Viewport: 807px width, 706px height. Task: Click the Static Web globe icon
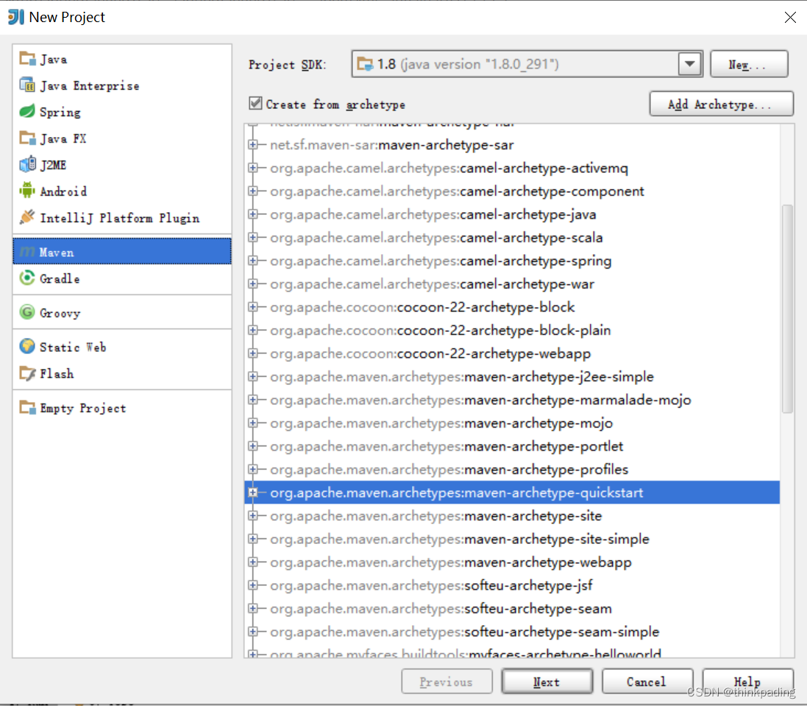27,347
